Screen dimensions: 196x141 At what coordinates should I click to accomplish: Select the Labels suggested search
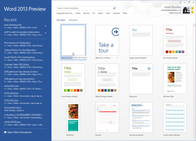100,13
